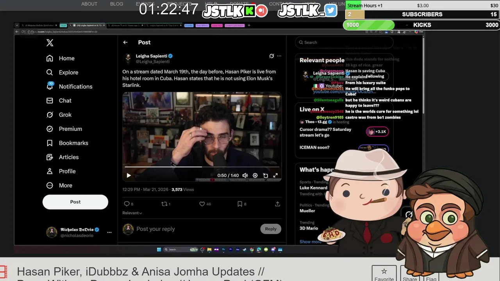Open Chrome from the taskbar
This screenshot has width=500, height=281.
(252, 249)
